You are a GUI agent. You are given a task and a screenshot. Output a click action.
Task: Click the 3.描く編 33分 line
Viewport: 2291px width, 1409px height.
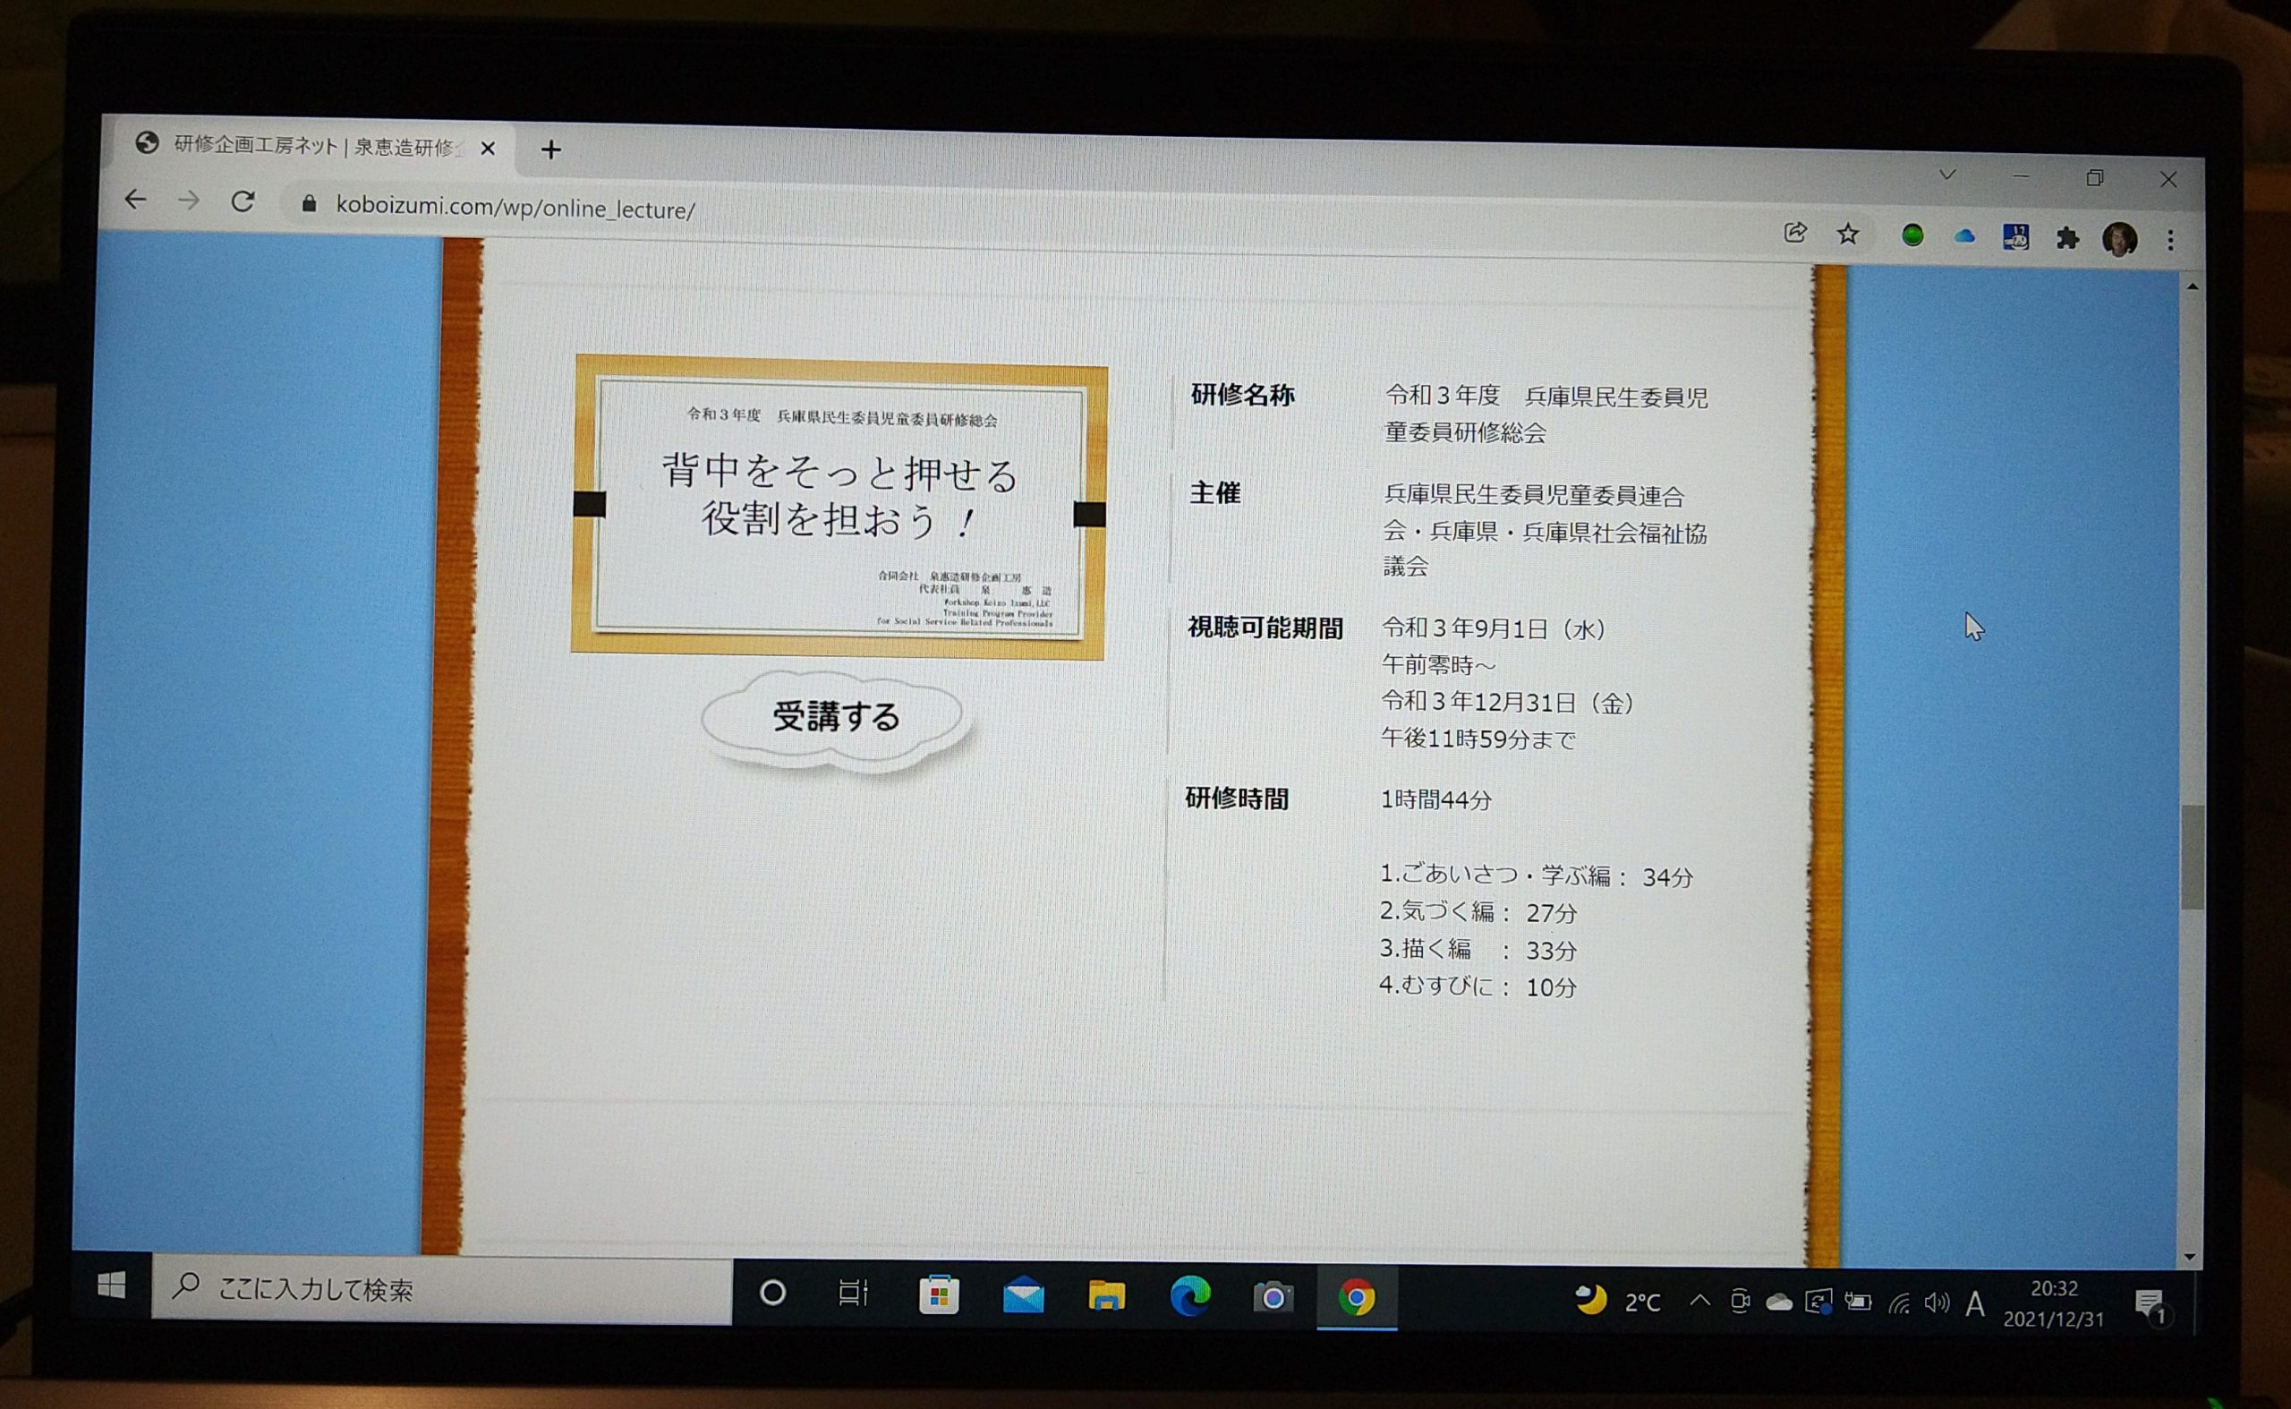point(1478,950)
